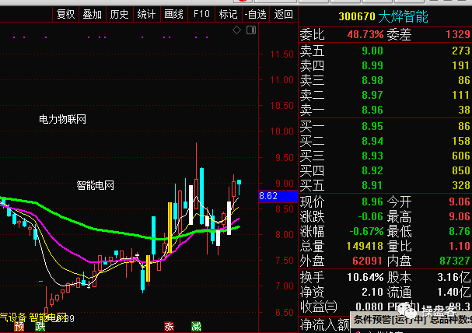472x333 pixels.
Task: Click 买三 price 8.93
Action: (x=372, y=156)
